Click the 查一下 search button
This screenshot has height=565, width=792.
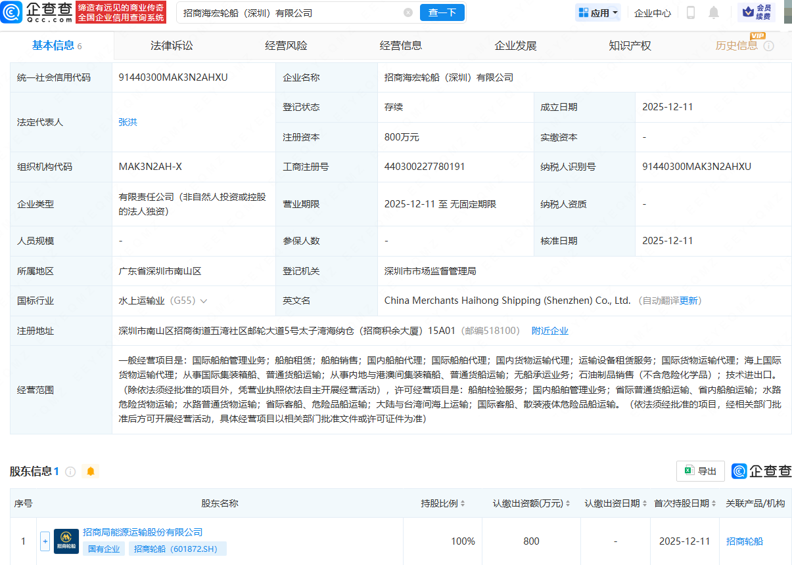click(x=442, y=12)
